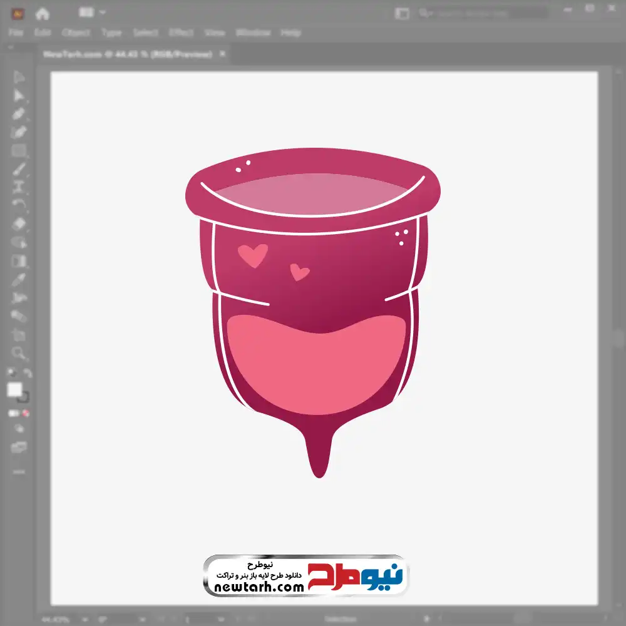Set fill to None using red-slash icon

click(x=26, y=413)
